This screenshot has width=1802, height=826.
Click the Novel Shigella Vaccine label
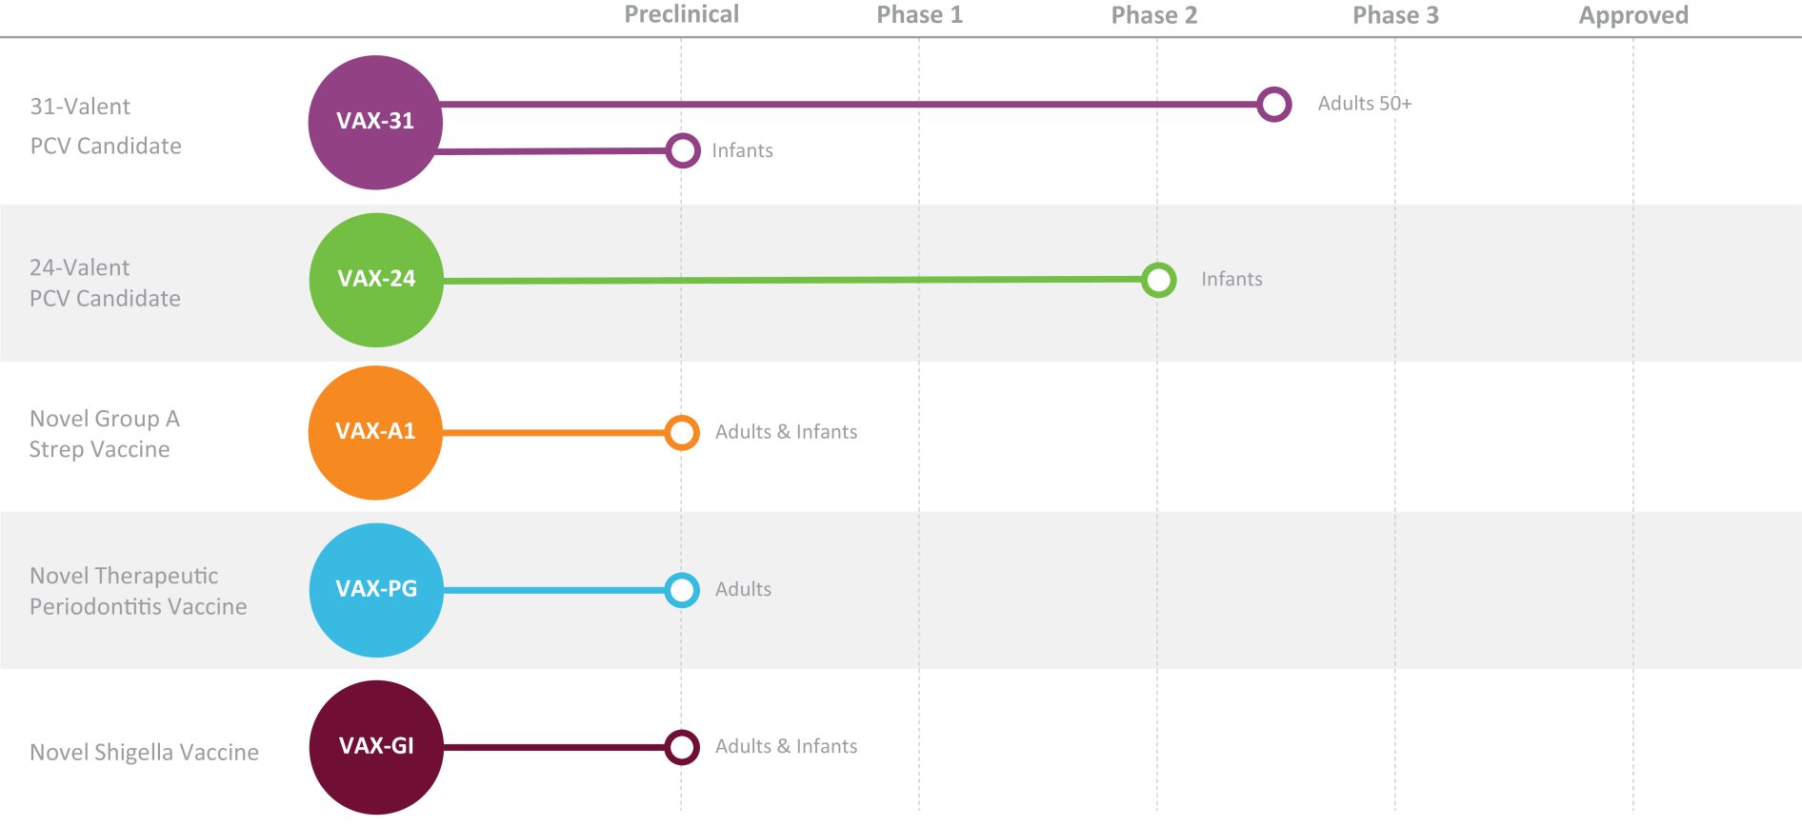point(145,753)
